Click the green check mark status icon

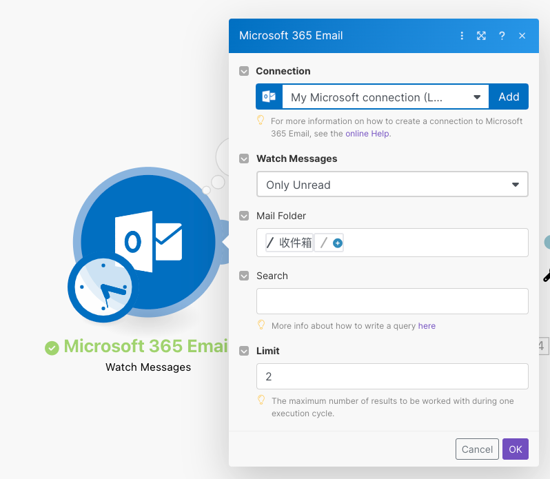coord(52,348)
